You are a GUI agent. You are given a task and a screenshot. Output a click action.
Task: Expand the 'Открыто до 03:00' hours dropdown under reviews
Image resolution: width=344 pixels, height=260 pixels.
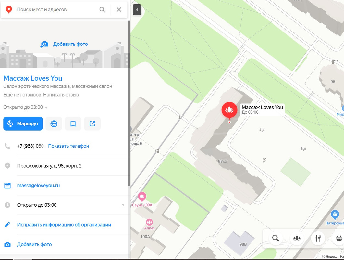click(x=25, y=107)
